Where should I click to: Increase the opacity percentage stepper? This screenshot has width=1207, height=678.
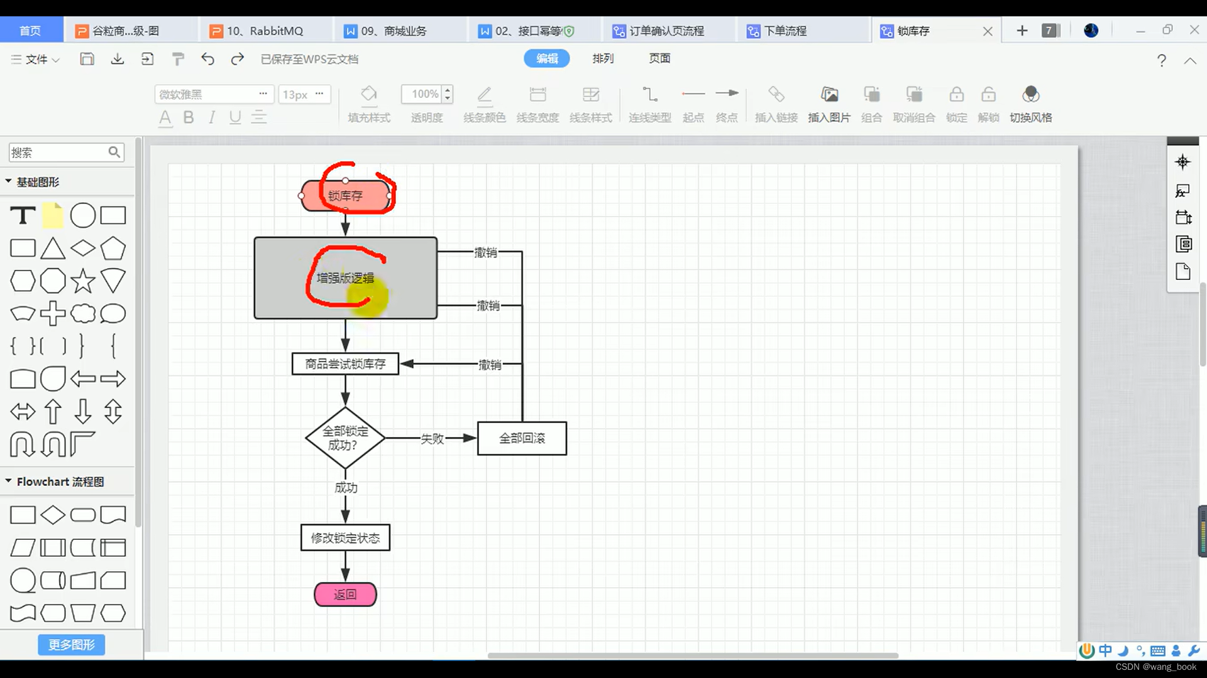coord(448,90)
